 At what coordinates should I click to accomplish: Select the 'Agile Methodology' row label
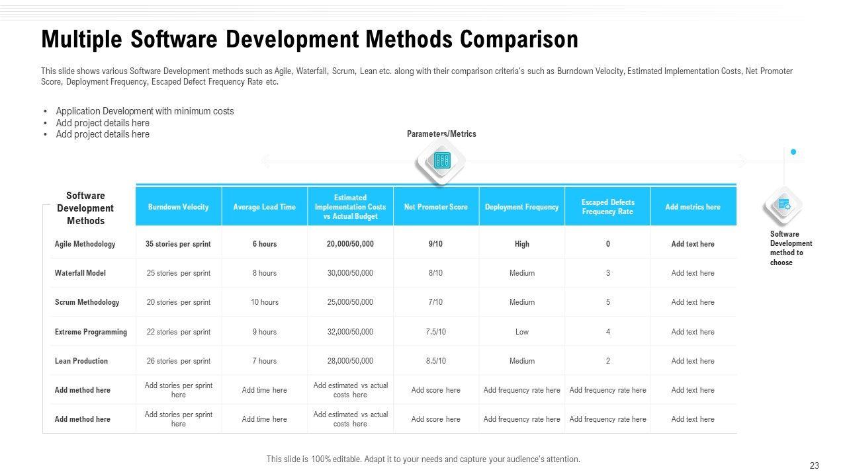85,244
